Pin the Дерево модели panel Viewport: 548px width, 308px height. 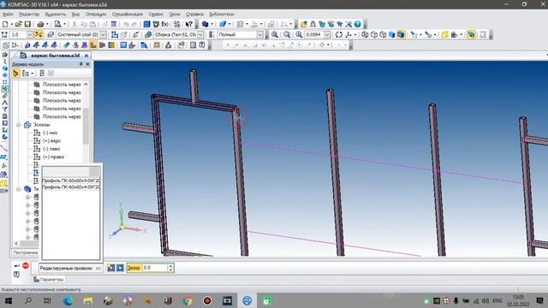[x=80, y=64]
